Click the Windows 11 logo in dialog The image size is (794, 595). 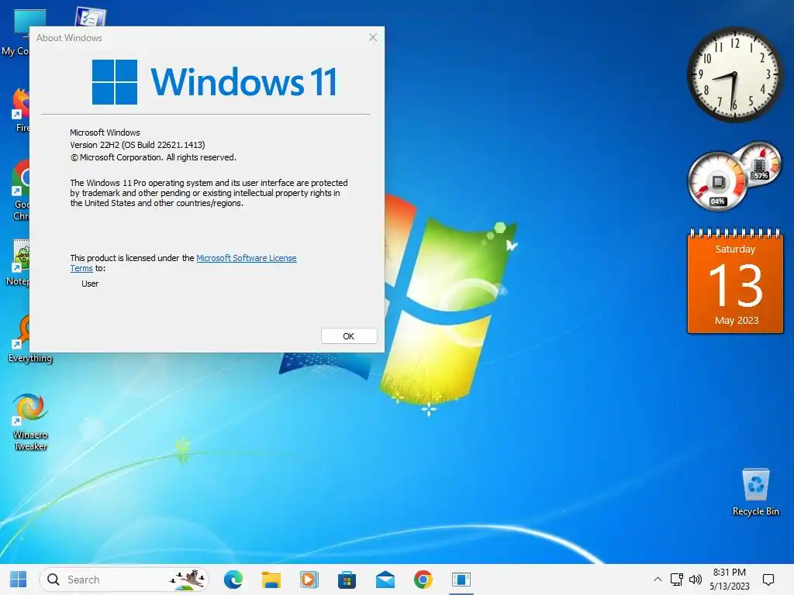[x=214, y=81]
